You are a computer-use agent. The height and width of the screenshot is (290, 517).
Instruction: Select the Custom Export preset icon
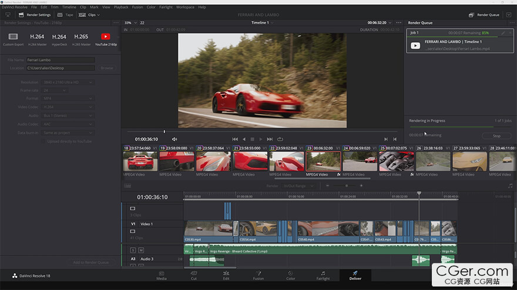13,36
